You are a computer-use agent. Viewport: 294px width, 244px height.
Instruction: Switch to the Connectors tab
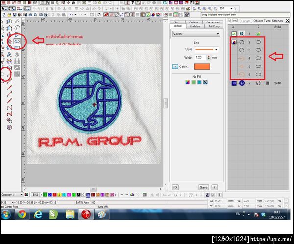[x=213, y=22]
